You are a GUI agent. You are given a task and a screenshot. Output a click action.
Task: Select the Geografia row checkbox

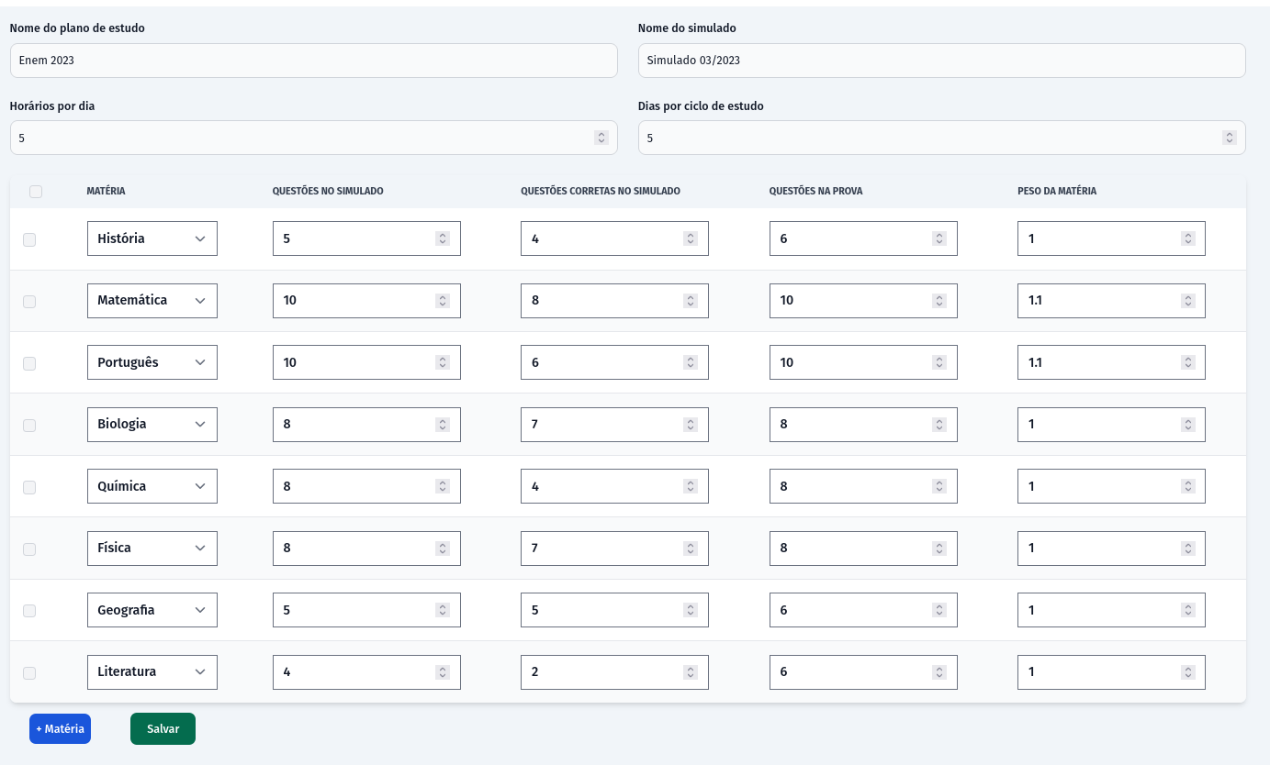click(x=29, y=611)
